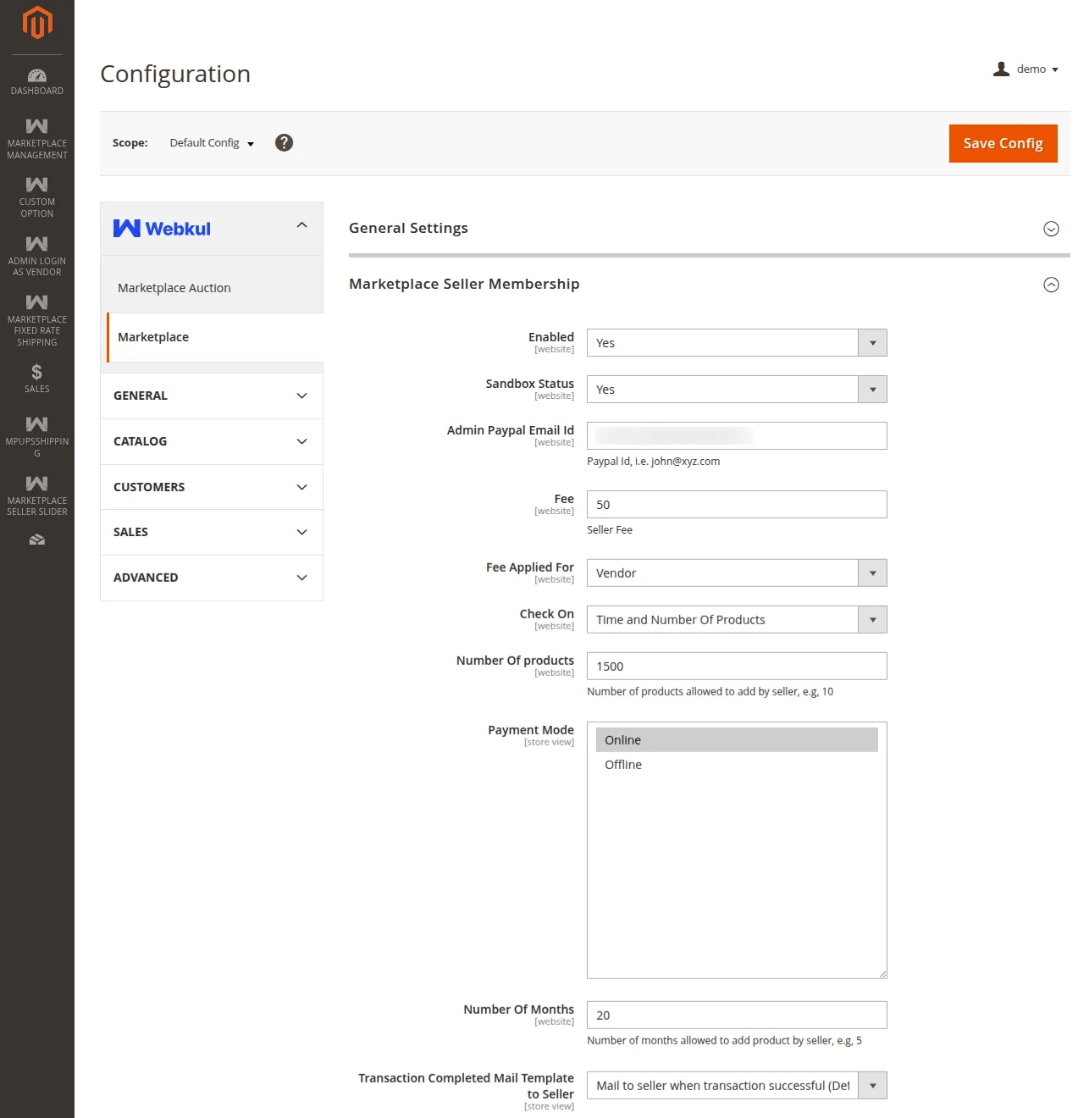Click the Magento logo
The image size is (1078, 1118).
tap(36, 23)
